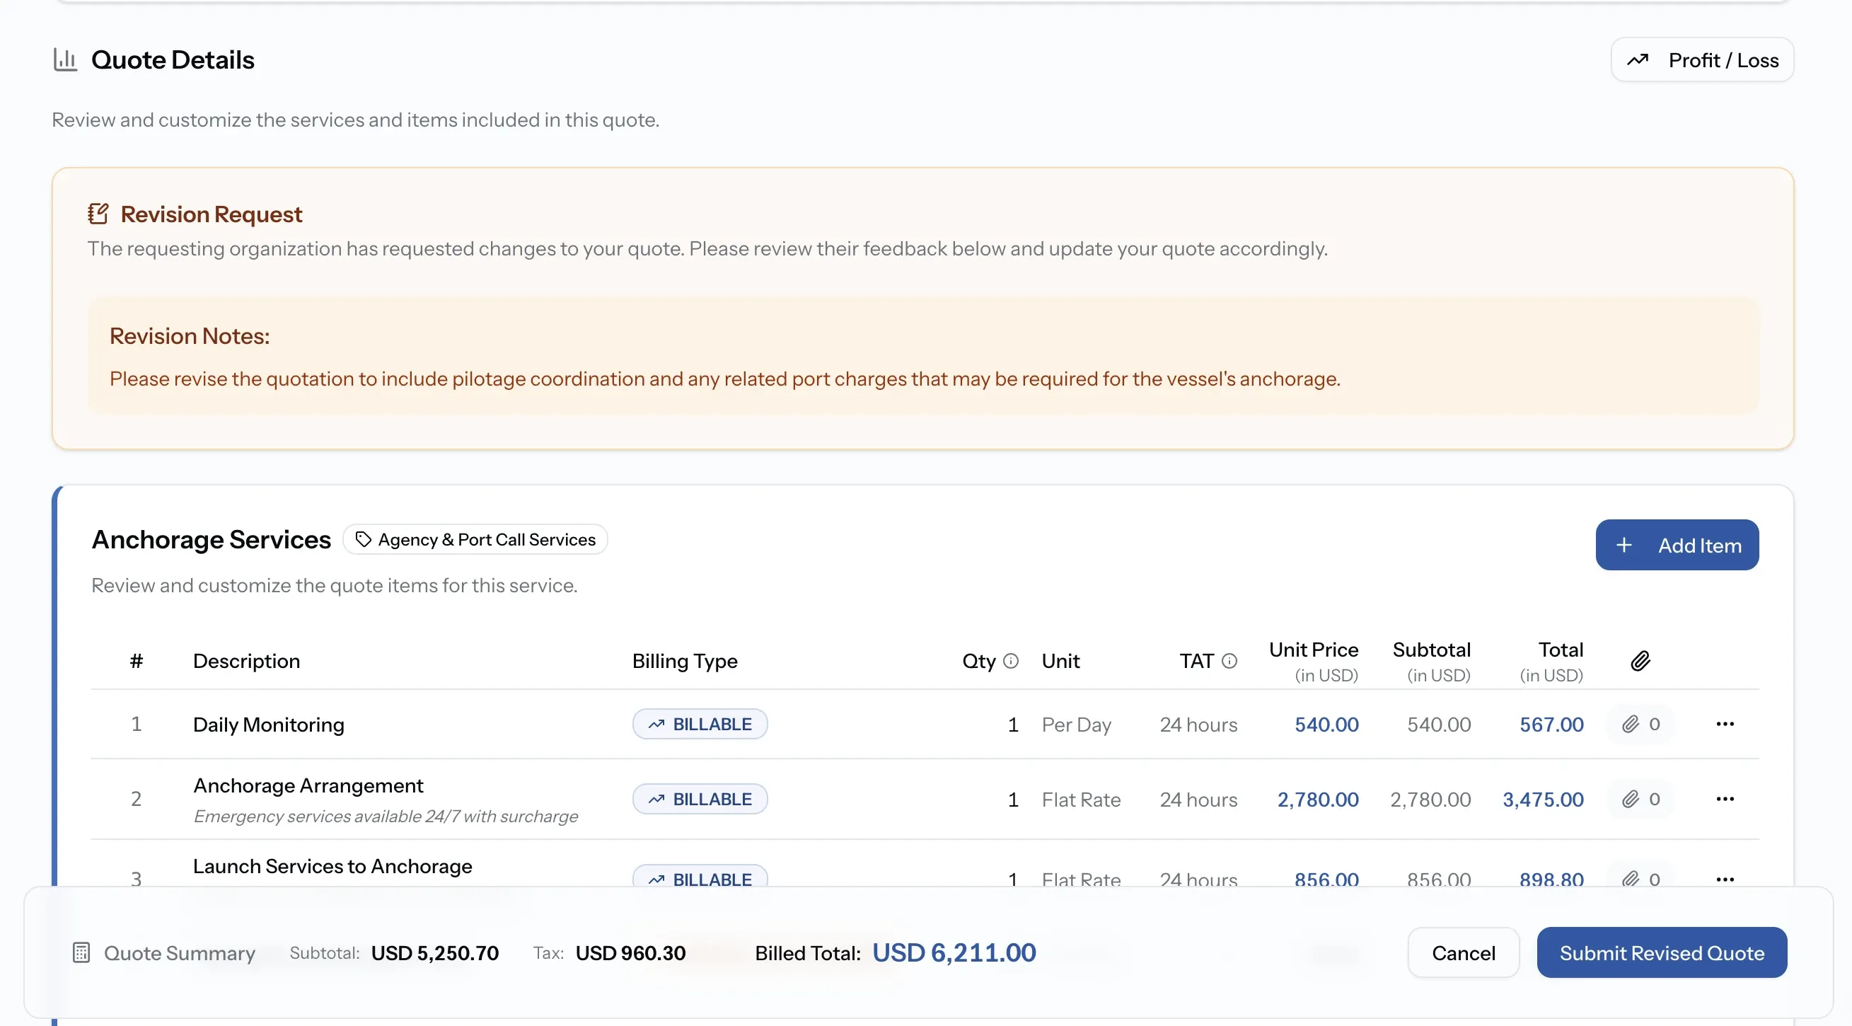Open more options for Launch Services row
The image size is (1852, 1026).
1725,879
